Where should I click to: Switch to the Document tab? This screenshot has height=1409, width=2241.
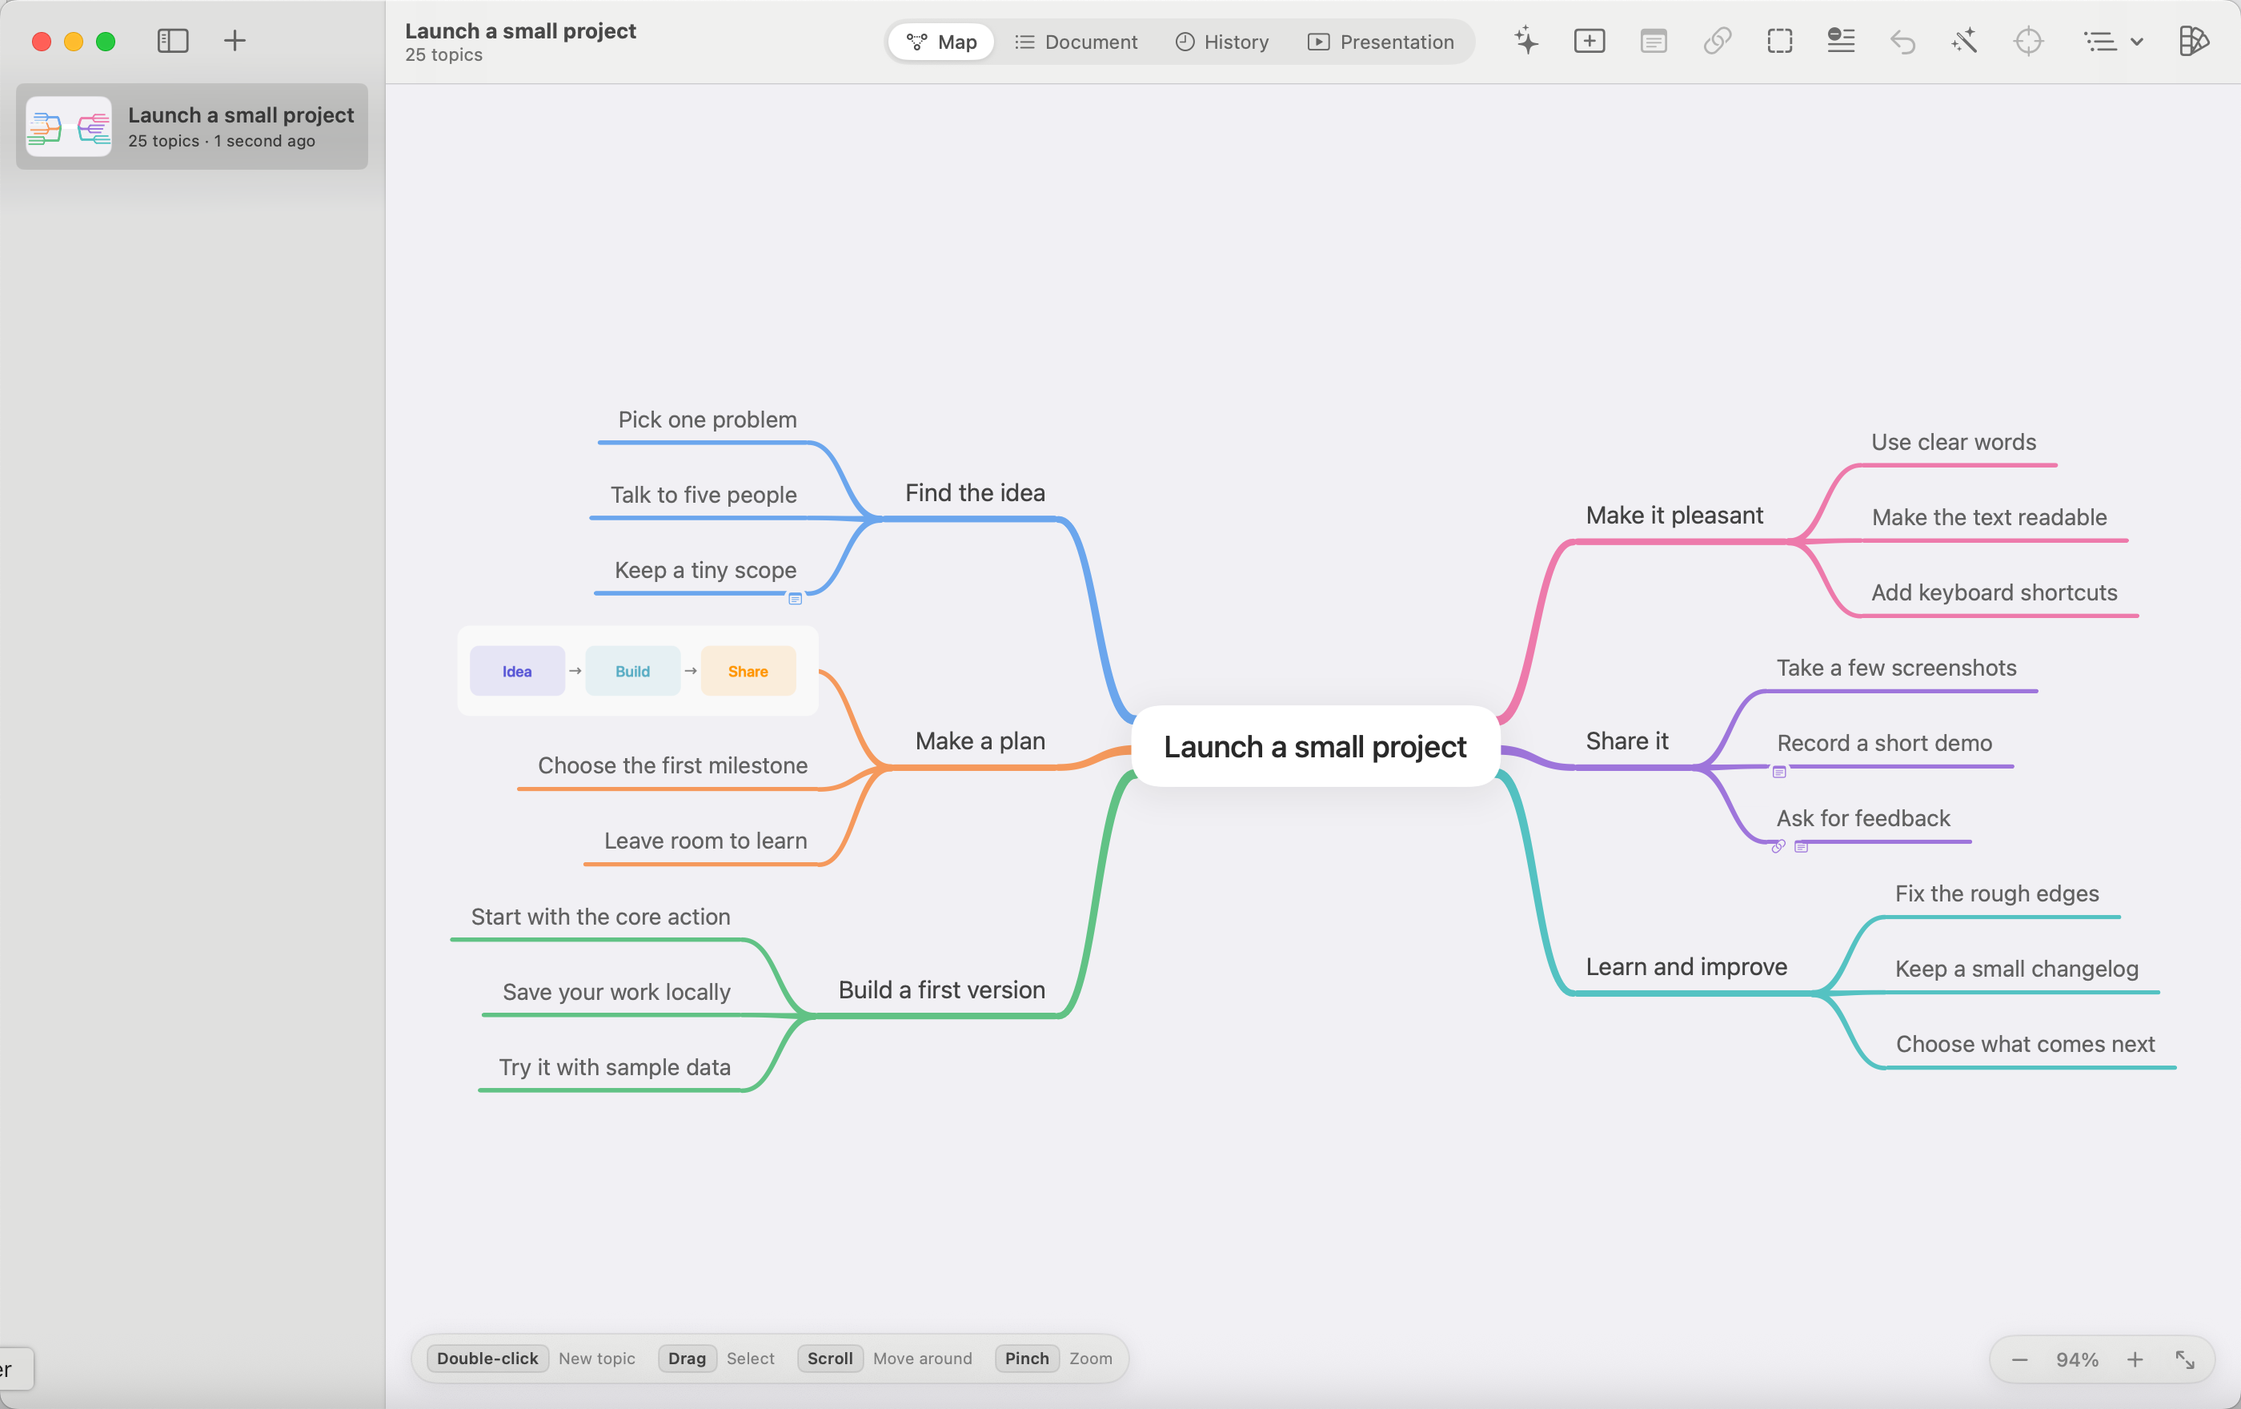point(1076,42)
